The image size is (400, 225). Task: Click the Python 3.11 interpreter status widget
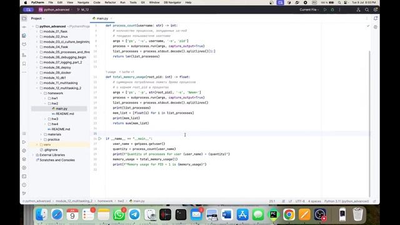pos(346,201)
